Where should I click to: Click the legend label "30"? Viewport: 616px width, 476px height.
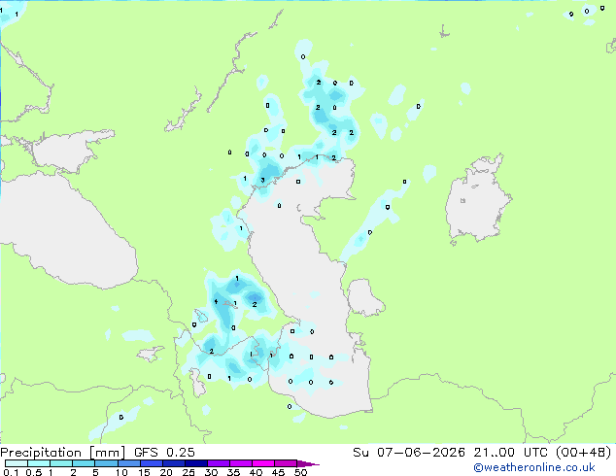[x=211, y=472]
